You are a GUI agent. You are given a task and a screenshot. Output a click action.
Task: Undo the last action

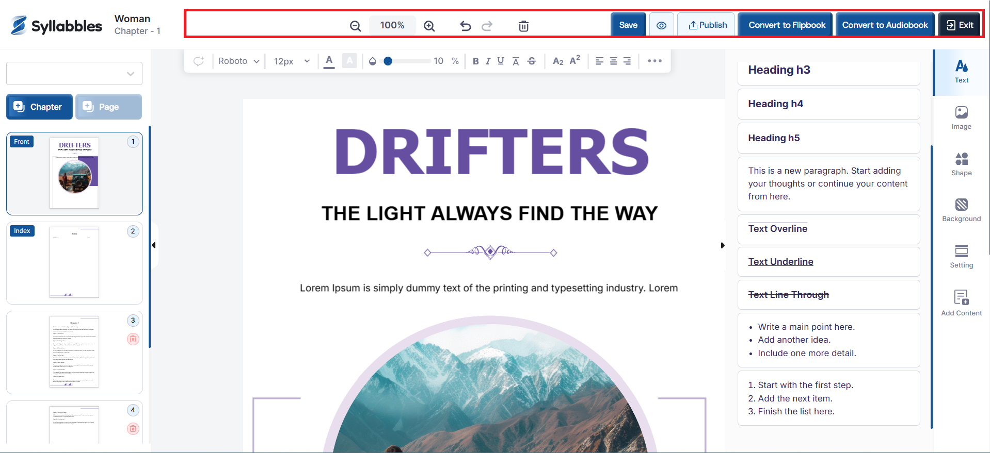(466, 26)
